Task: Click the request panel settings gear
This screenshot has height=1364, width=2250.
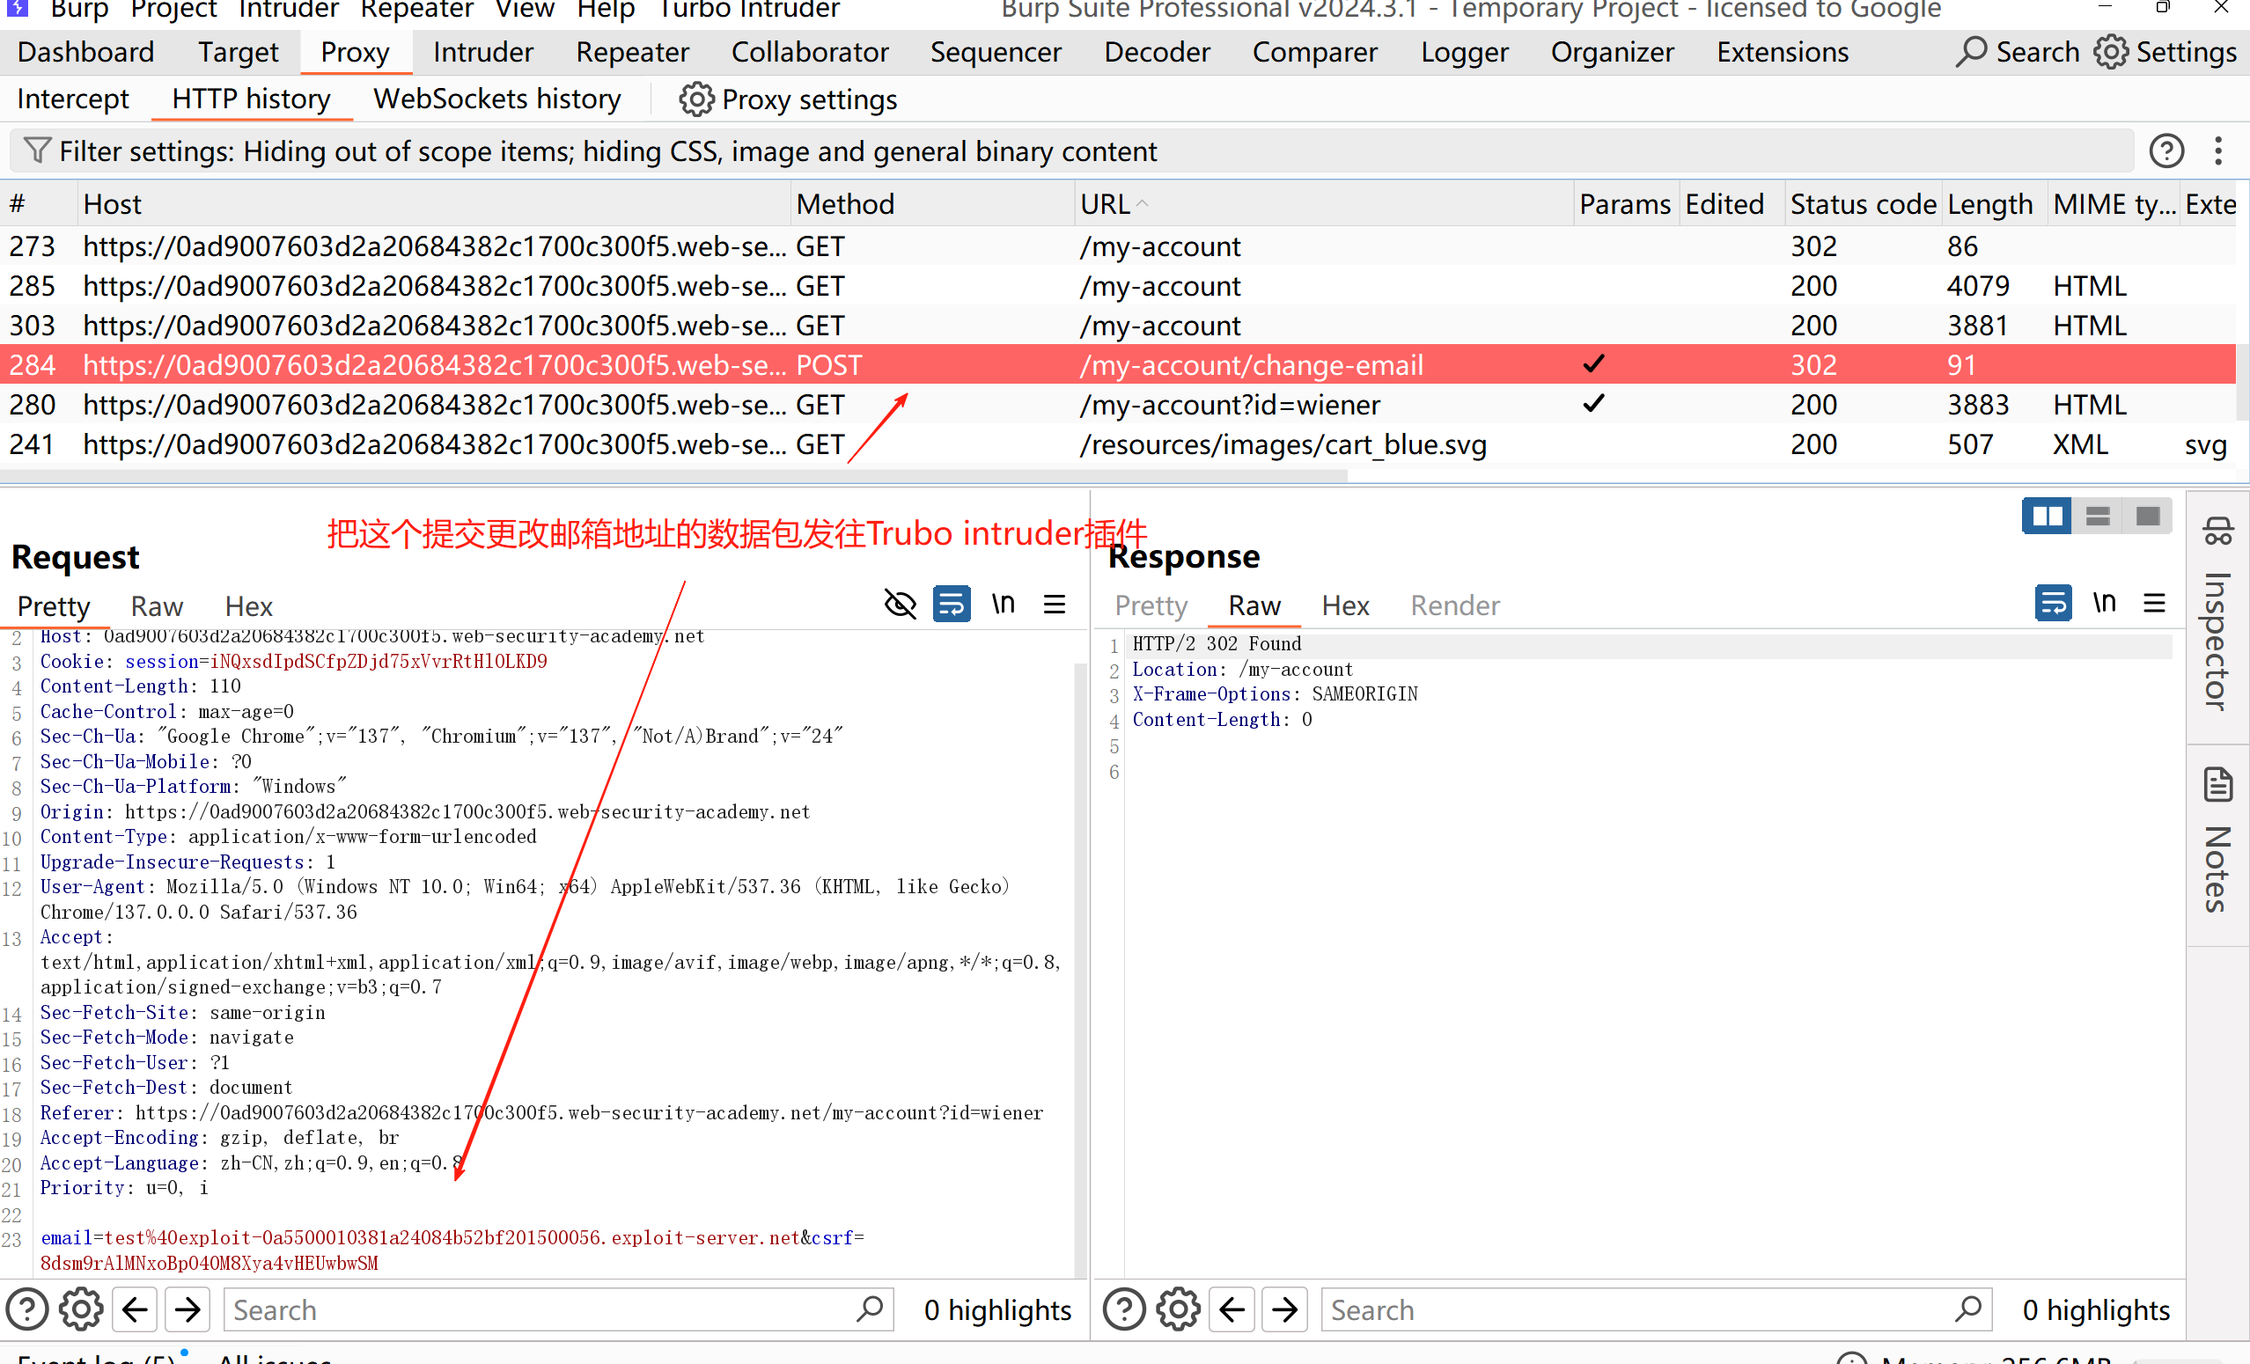Action: tap(81, 1309)
